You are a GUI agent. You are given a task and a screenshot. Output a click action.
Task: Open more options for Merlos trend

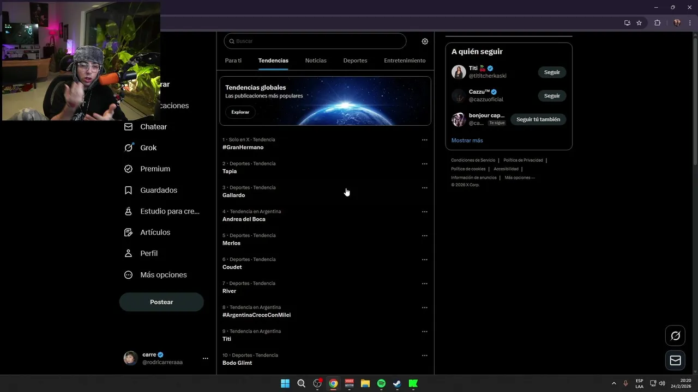click(x=424, y=236)
